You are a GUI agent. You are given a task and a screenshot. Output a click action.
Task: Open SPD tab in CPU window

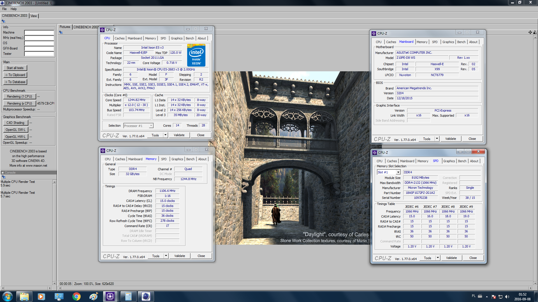pyautogui.click(x=163, y=38)
